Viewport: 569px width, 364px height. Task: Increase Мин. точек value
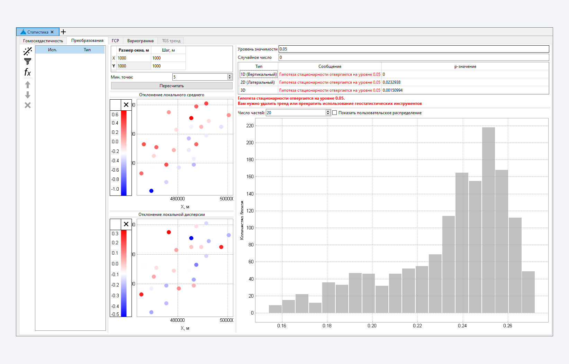230,76
